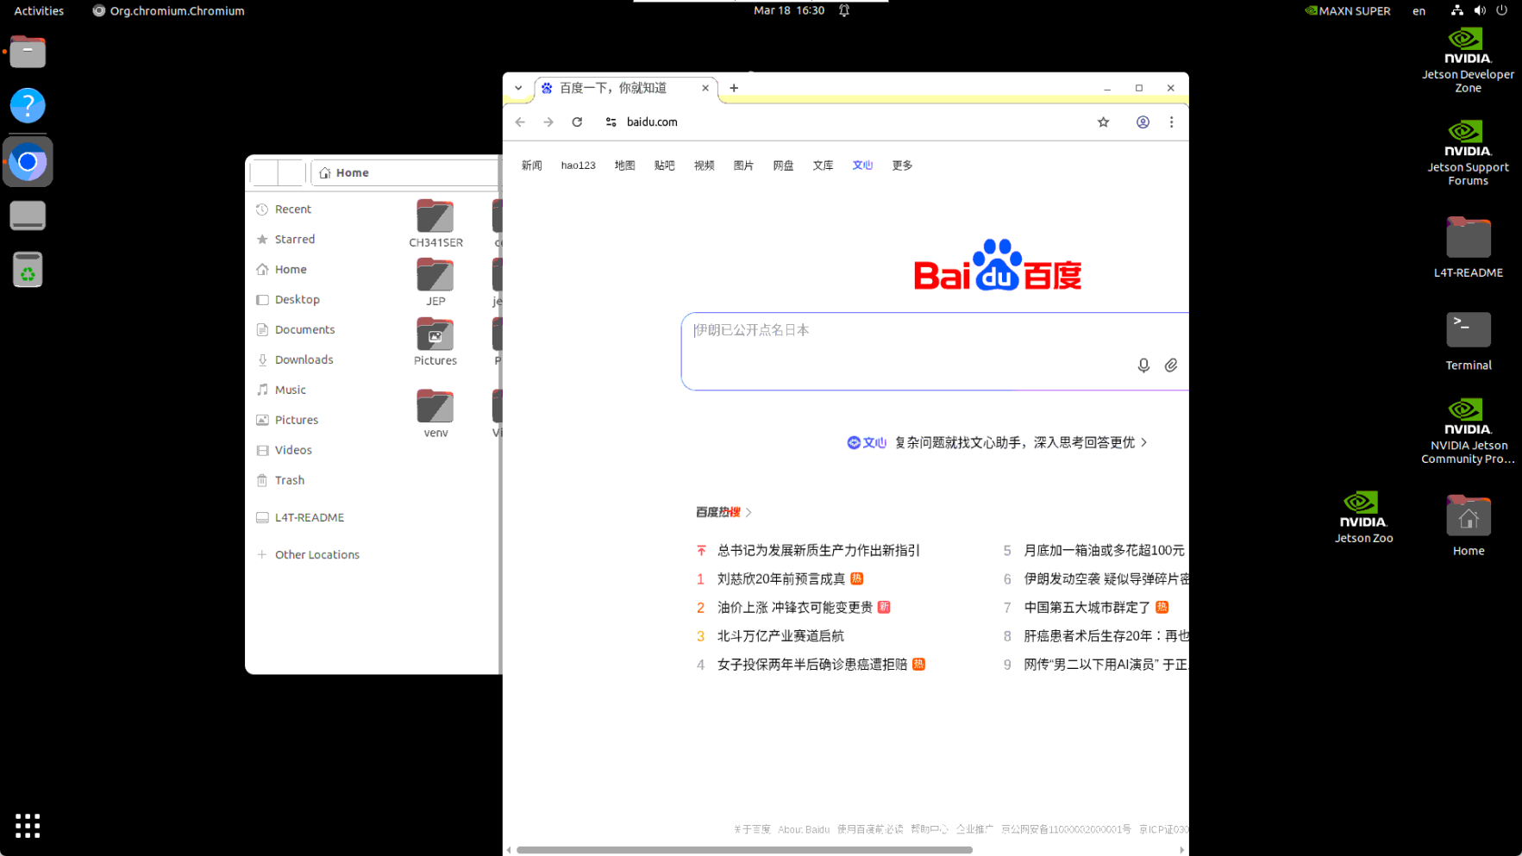
Task: Open NVIDIA Jetson Community Projects shortcut
Action: tap(1468, 431)
